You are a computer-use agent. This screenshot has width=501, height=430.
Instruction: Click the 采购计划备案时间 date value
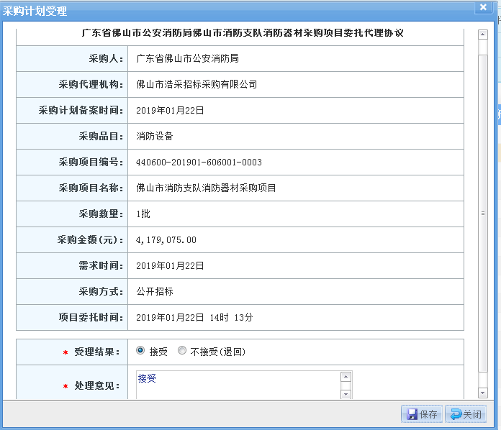(170, 111)
